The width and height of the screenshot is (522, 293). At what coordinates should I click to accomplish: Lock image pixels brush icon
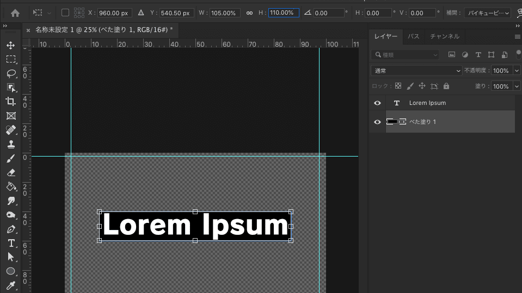410,86
